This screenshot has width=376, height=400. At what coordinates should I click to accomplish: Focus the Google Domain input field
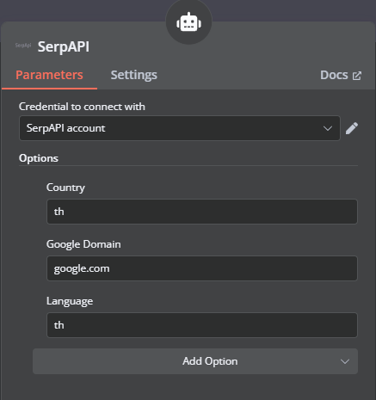(x=202, y=268)
